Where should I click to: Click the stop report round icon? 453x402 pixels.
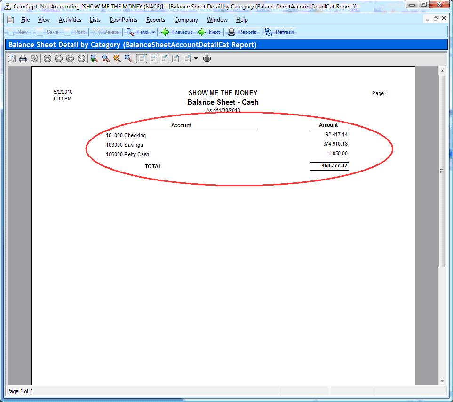tap(207, 58)
